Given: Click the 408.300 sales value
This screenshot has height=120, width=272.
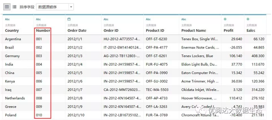Looking at the screenshot, I should click(x=258, y=56).
